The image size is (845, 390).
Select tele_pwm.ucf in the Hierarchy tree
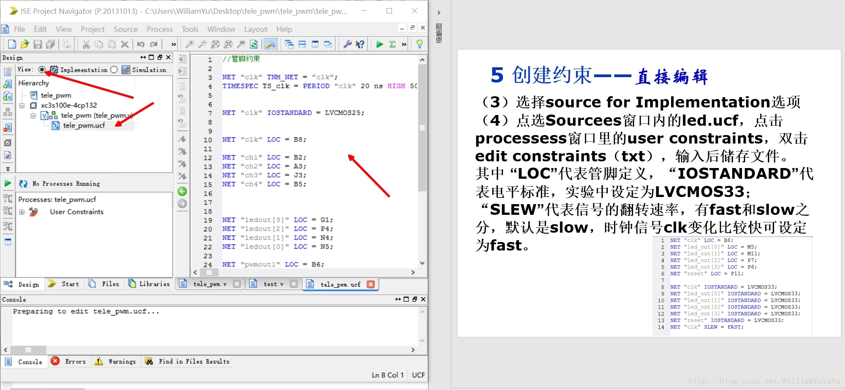pos(84,126)
